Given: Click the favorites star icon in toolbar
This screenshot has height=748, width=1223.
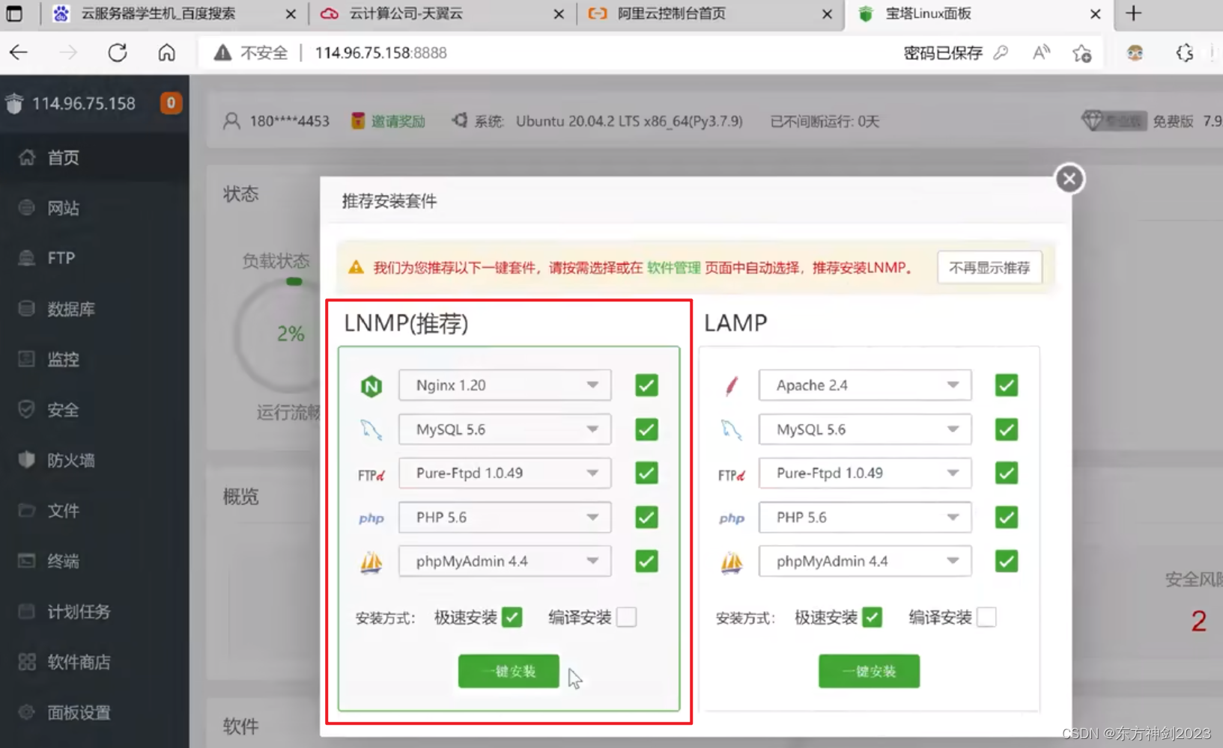Looking at the screenshot, I should [x=1081, y=53].
